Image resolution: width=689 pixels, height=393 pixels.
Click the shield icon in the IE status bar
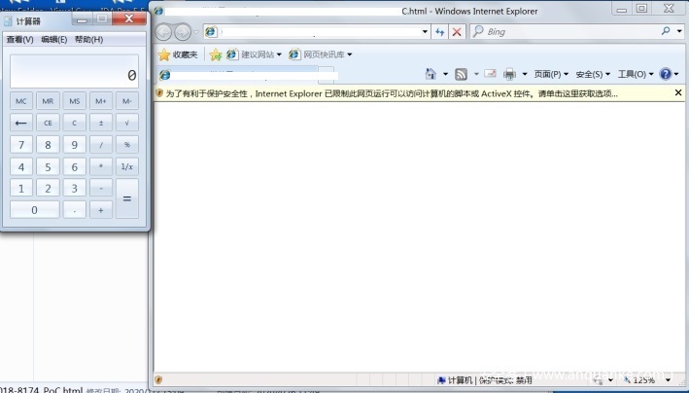[158, 379]
